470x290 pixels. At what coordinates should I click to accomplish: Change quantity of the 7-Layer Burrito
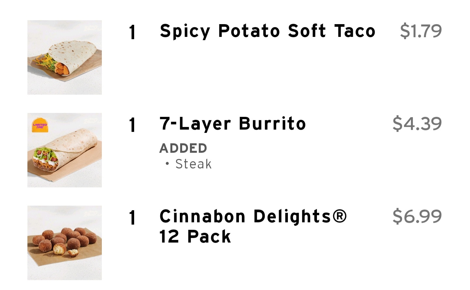click(x=132, y=125)
